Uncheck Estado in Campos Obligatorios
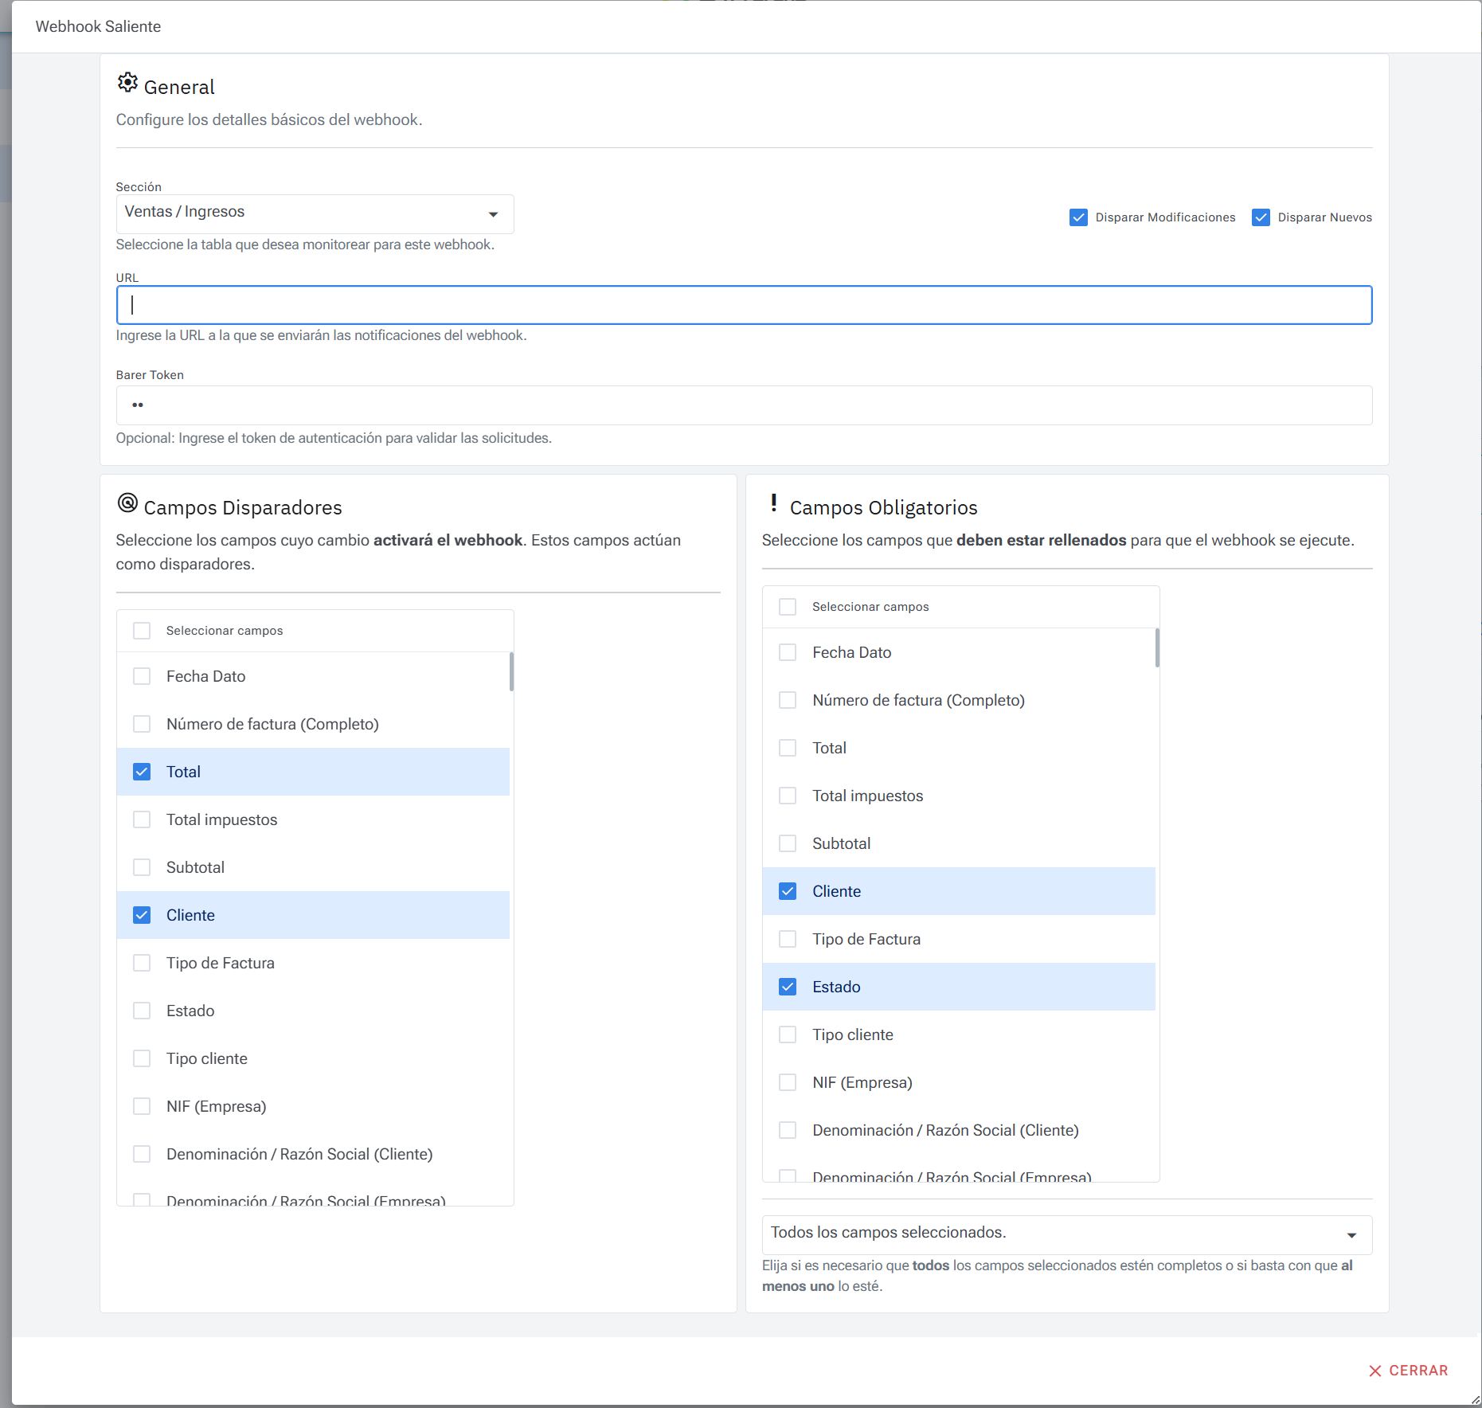 pos(788,987)
